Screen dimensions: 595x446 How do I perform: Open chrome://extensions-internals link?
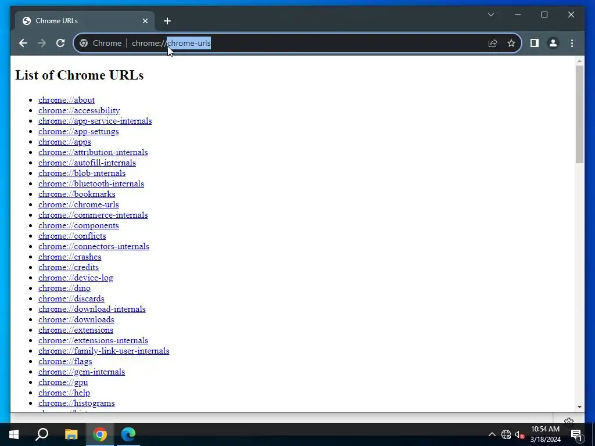[94, 340]
